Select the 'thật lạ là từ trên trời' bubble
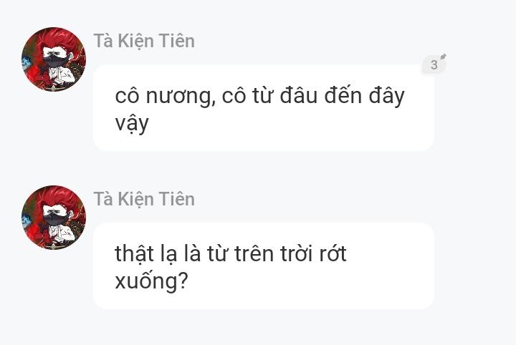This screenshot has width=516, height=345. (x=264, y=266)
